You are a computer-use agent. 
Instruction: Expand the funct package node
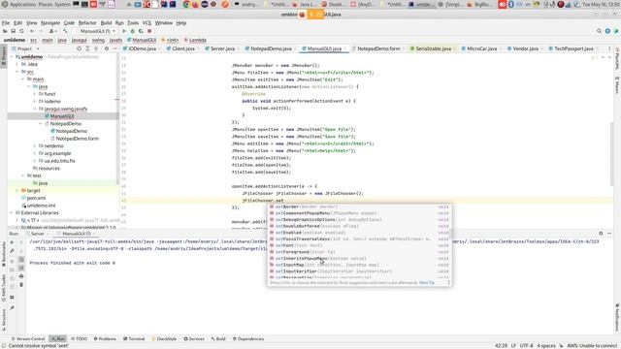(35, 94)
